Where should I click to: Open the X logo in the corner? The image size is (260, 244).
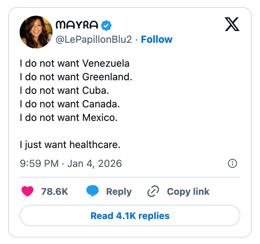click(232, 25)
